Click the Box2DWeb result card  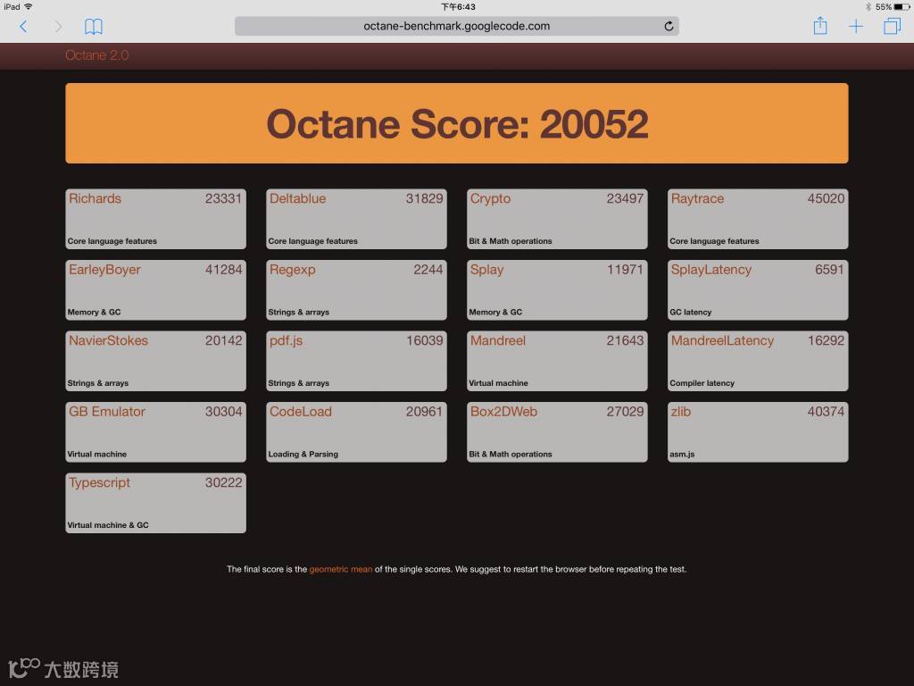[557, 431]
